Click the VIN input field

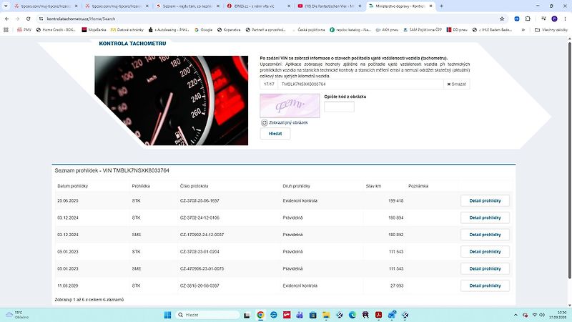coord(360,84)
